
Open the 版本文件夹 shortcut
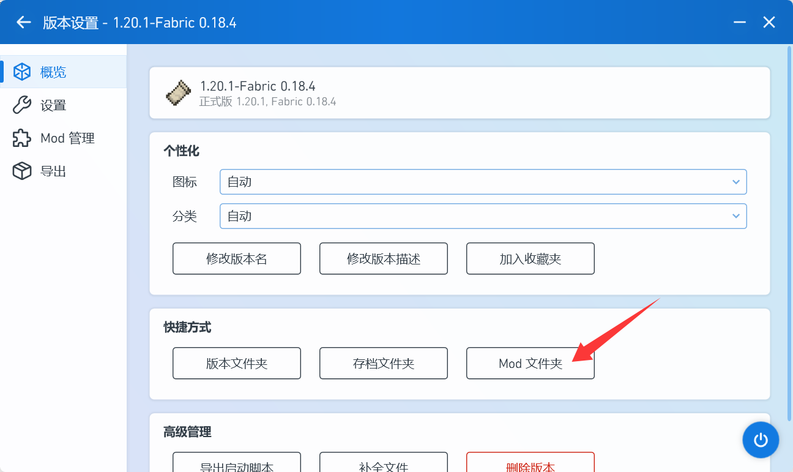[237, 363]
